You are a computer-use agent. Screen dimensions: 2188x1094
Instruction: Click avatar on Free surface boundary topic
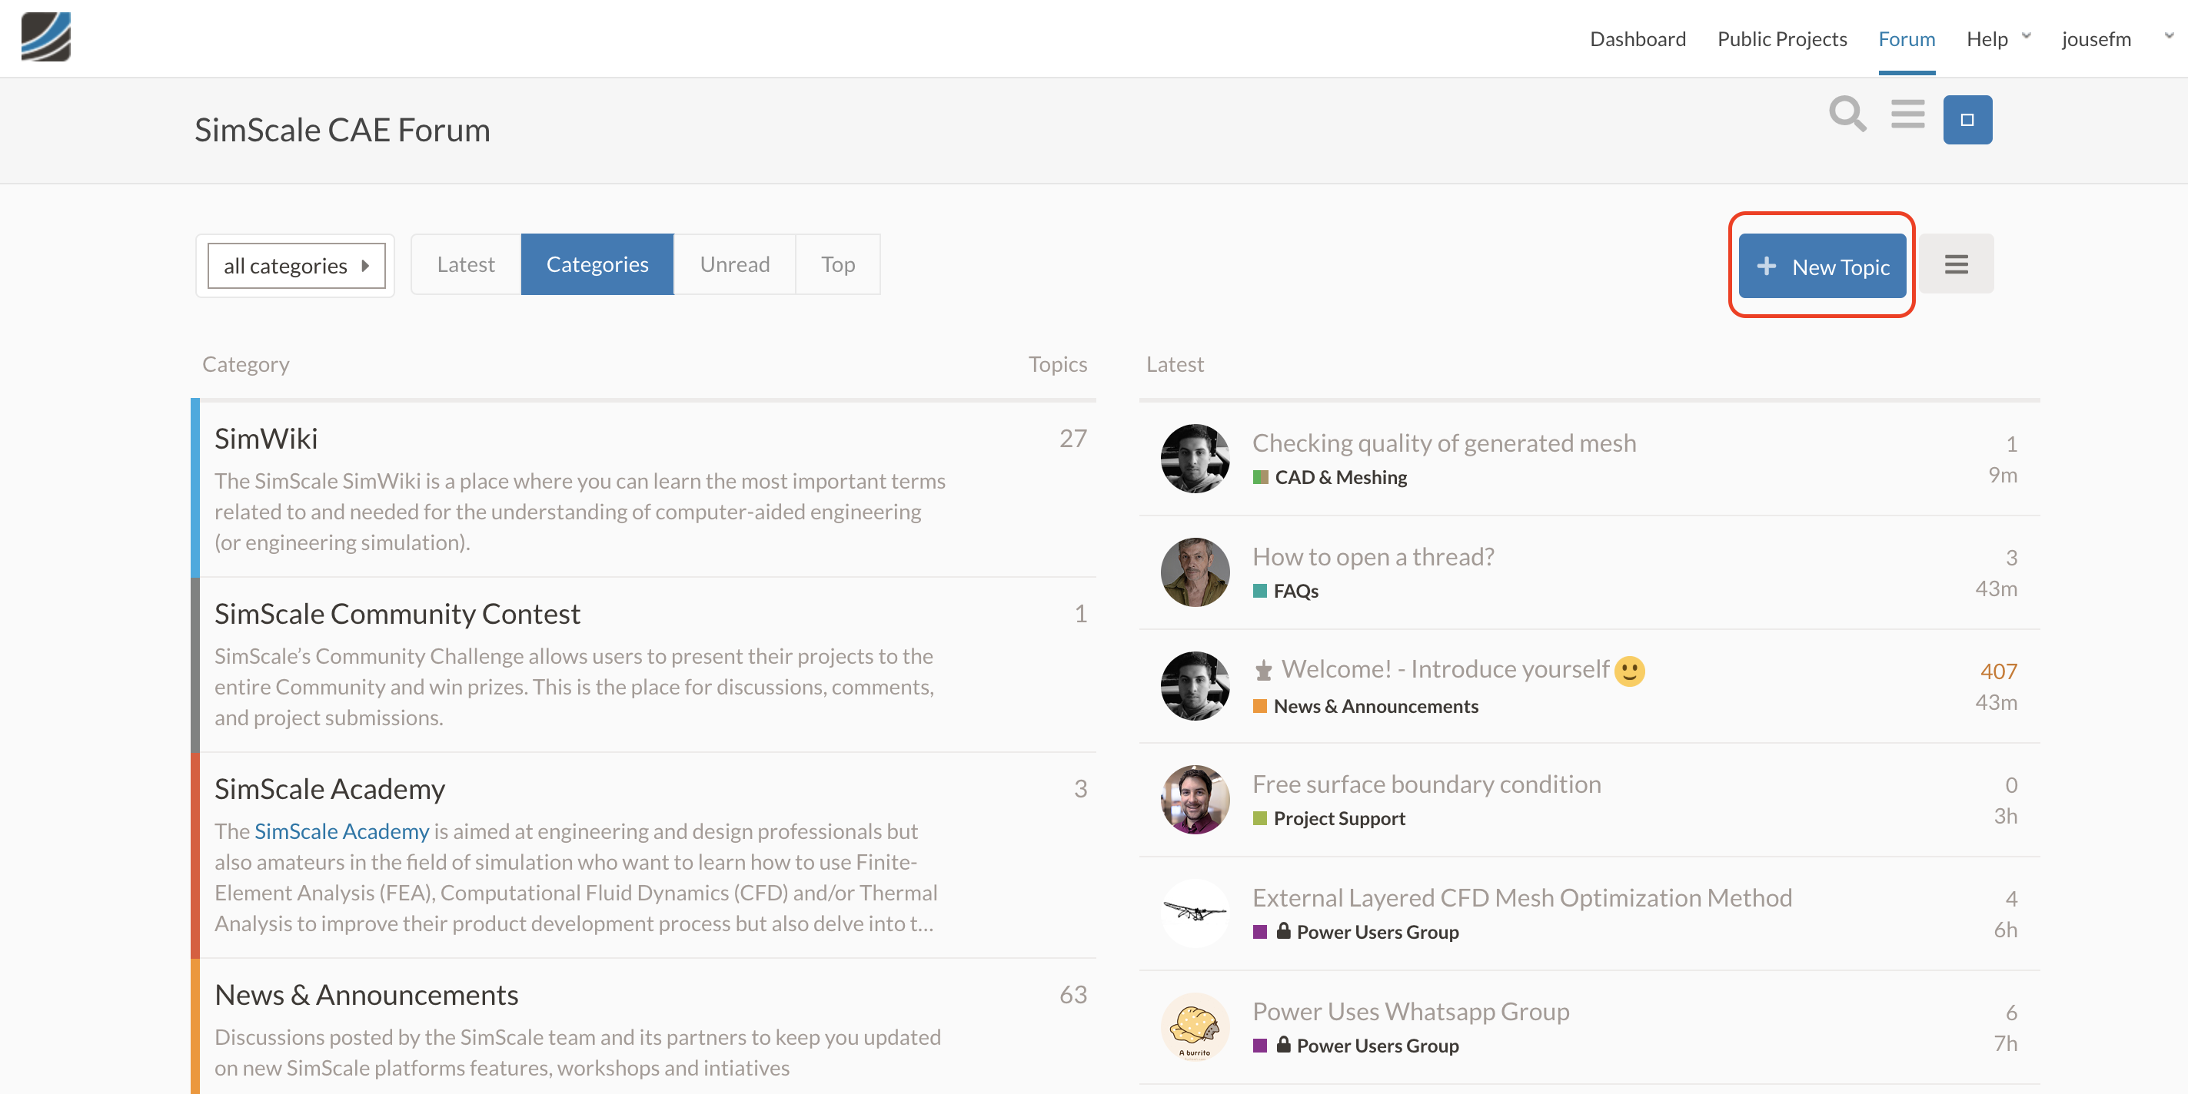point(1194,800)
